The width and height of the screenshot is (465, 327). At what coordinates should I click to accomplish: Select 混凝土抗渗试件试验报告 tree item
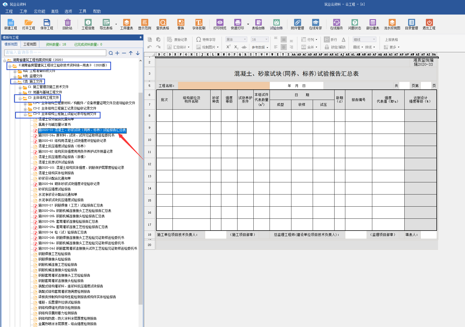(56, 162)
